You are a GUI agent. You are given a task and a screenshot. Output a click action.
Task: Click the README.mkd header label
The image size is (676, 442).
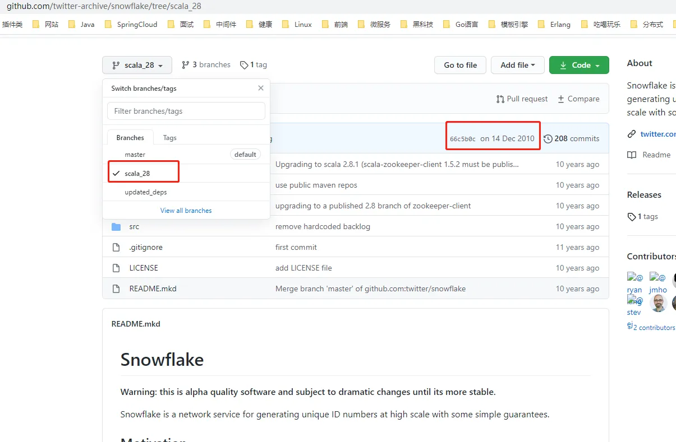click(x=136, y=324)
